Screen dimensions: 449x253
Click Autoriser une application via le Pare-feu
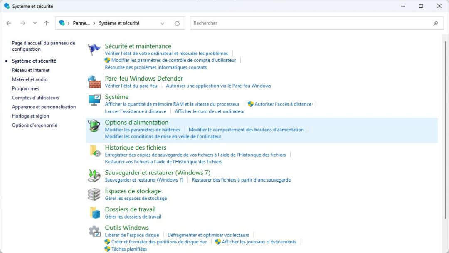pyautogui.click(x=219, y=86)
